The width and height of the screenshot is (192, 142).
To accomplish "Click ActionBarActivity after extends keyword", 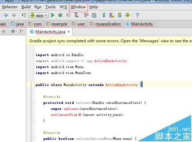I will coord(122,85).
